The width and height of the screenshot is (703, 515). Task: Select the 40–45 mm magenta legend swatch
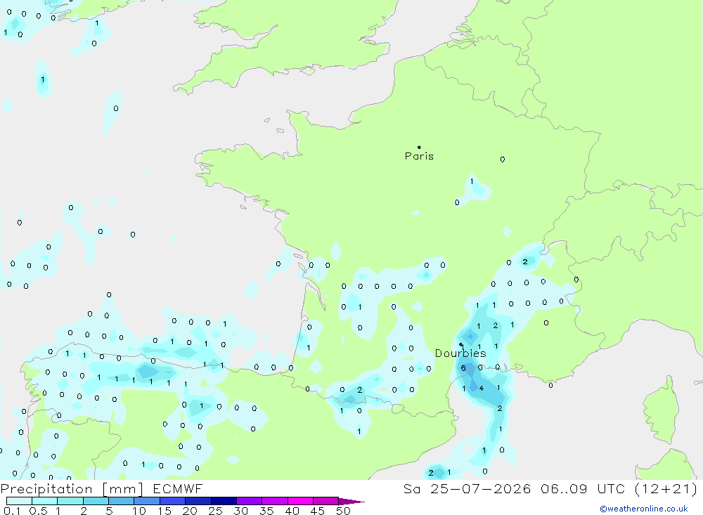tap(300, 501)
